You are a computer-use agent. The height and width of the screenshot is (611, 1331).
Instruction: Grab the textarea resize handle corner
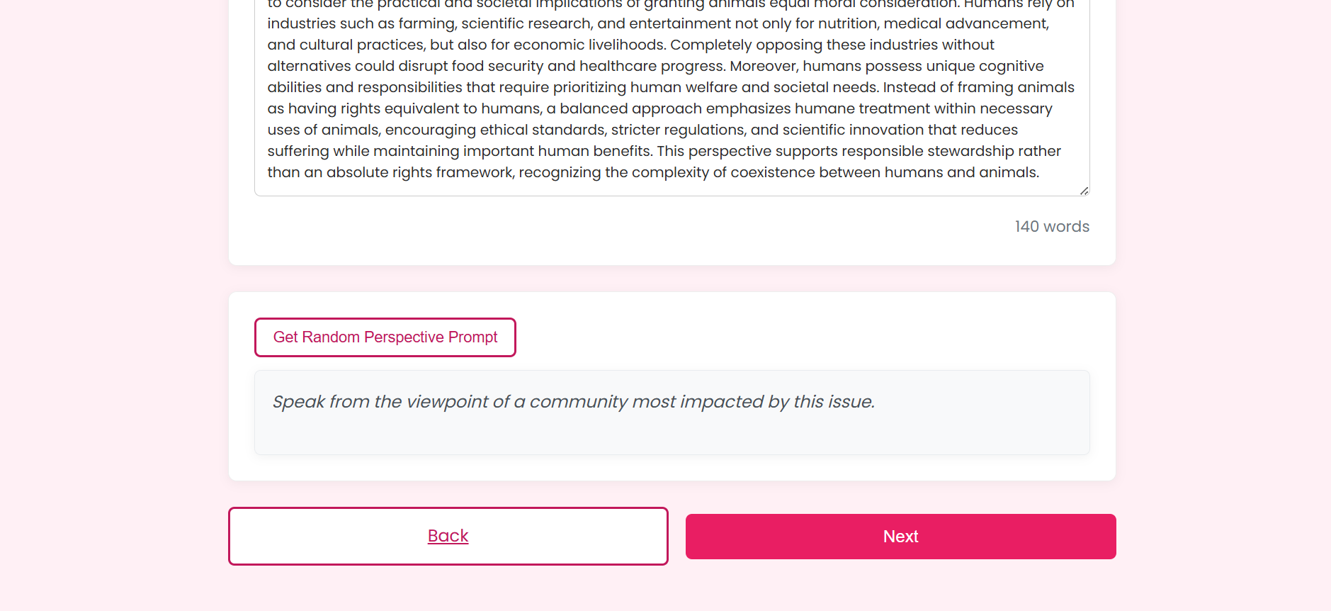(x=1084, y=191)
